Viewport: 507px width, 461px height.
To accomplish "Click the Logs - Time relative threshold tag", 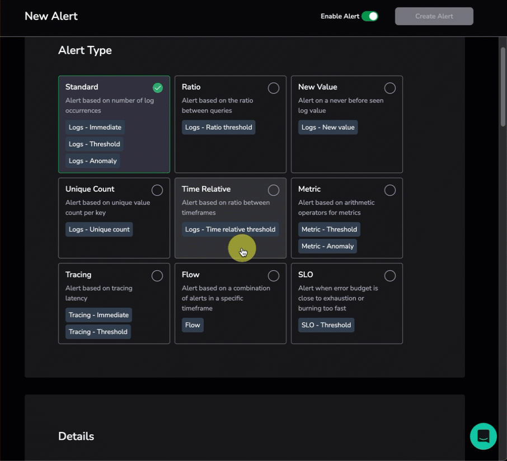I will click(x=230, y=229).
